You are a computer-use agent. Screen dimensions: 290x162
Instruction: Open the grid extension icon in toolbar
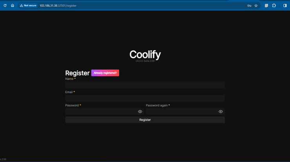(266, 5)
